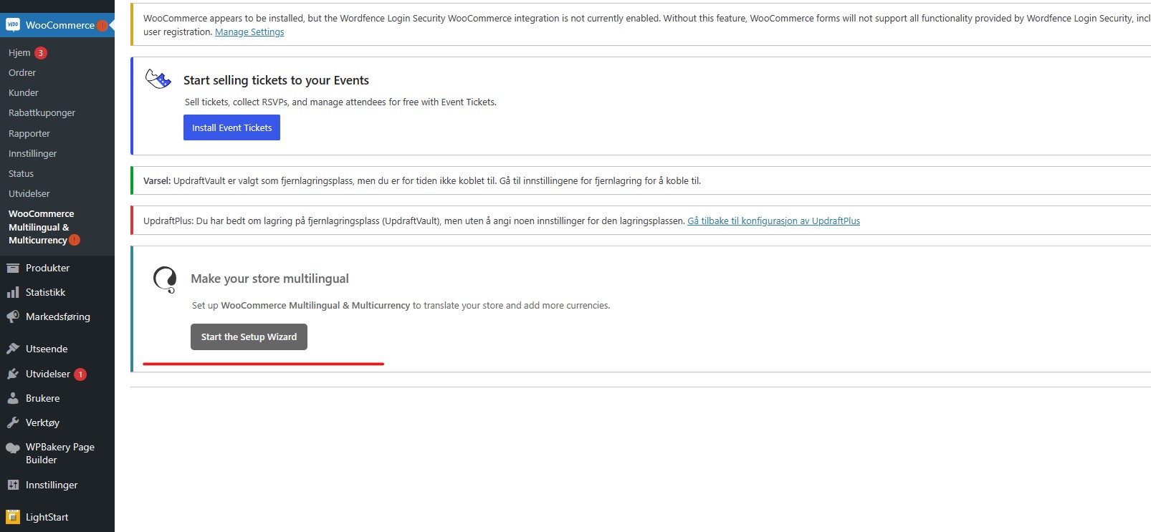Viewport: 1151px width, 532px height.
Task: Click the Markedsføring megaphone icon
Action: coord(13,316)
